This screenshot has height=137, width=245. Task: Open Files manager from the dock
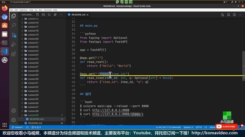(x=5, y=34)
